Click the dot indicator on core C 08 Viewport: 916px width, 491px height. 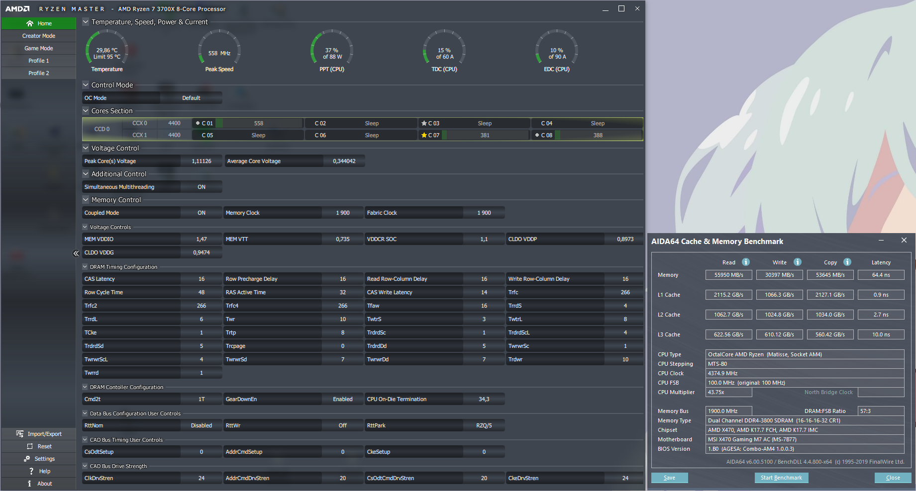click(537, 135)
